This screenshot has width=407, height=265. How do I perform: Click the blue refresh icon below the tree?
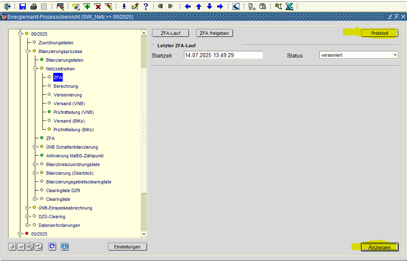[x=52, y=247]
